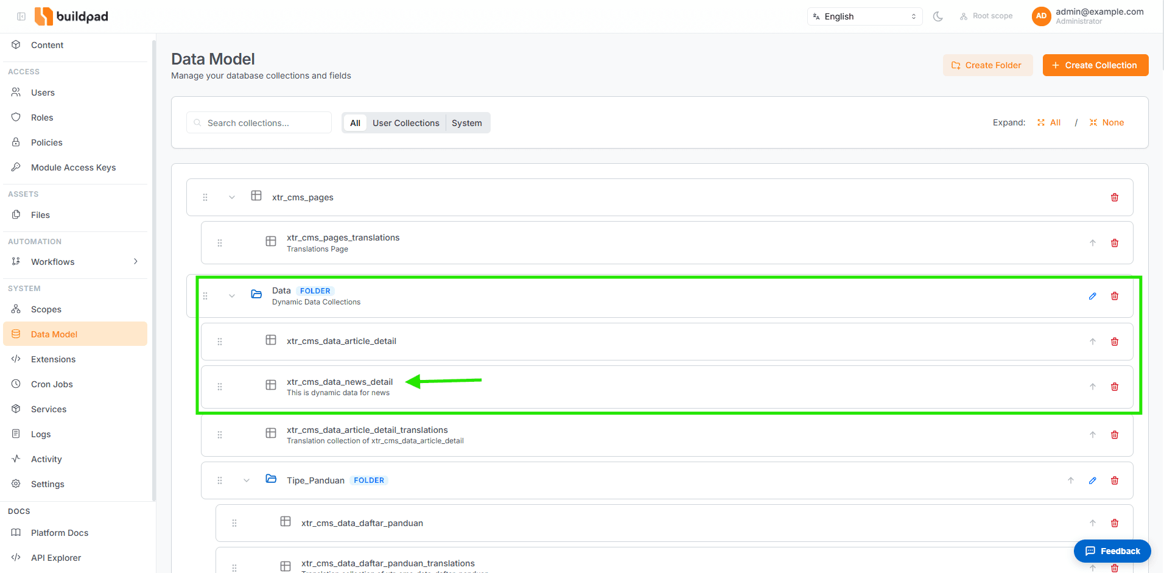Delete the xtr_cms_pages collection
Viewport: 1164px width, 573px height.
pos(1115,197)
